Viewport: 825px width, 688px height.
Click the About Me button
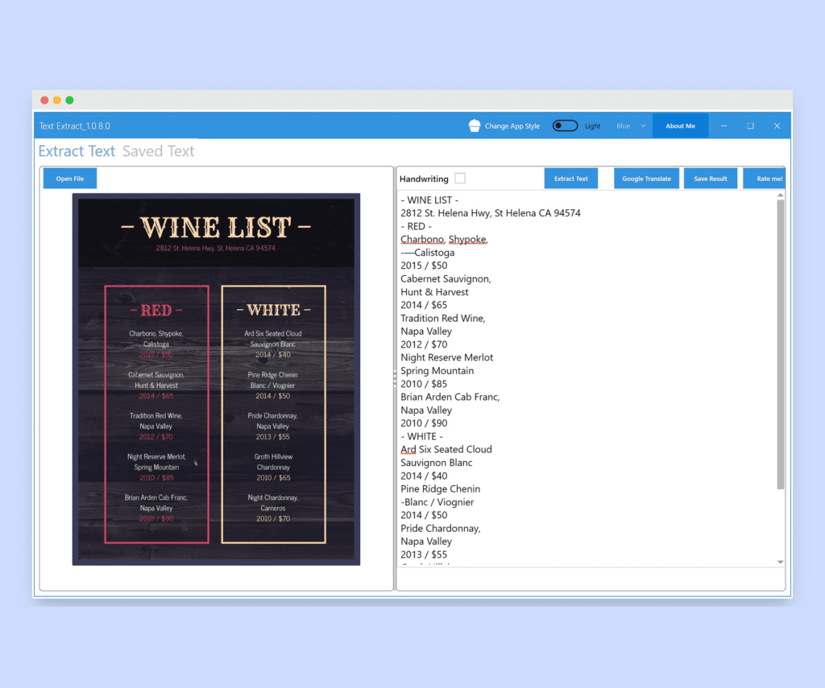[680, 126]
